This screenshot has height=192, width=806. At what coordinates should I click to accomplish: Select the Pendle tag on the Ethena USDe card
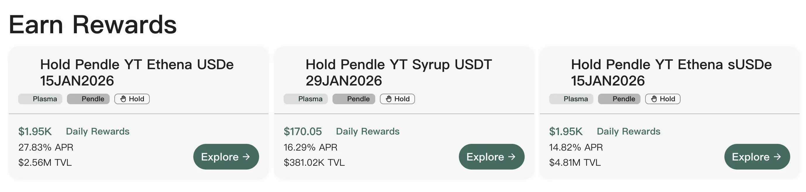pos(88,99)
